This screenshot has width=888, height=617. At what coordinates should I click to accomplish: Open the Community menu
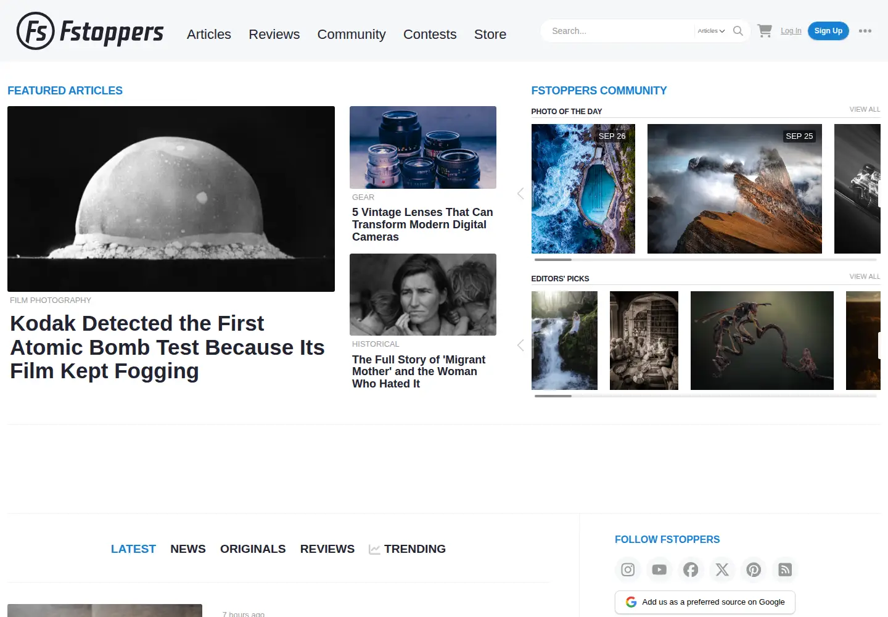coord(351,35)
